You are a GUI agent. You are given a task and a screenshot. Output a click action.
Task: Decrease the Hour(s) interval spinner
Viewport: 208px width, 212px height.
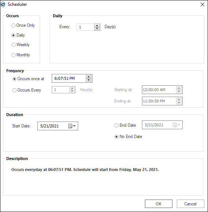tap(72, 91)
